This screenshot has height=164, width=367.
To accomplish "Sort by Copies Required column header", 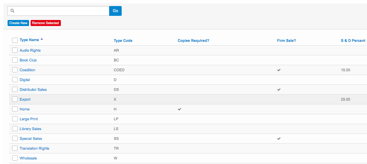I will coord(193,41).
